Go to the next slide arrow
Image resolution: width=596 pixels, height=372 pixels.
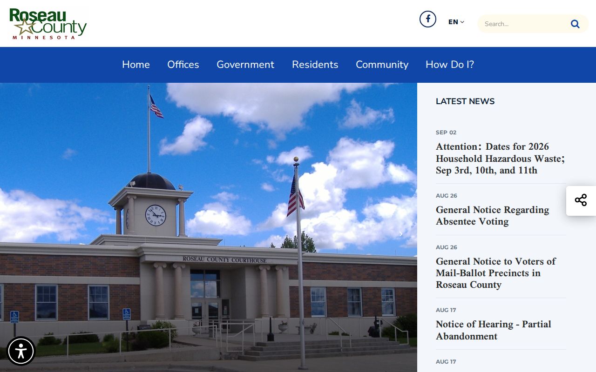400,234
